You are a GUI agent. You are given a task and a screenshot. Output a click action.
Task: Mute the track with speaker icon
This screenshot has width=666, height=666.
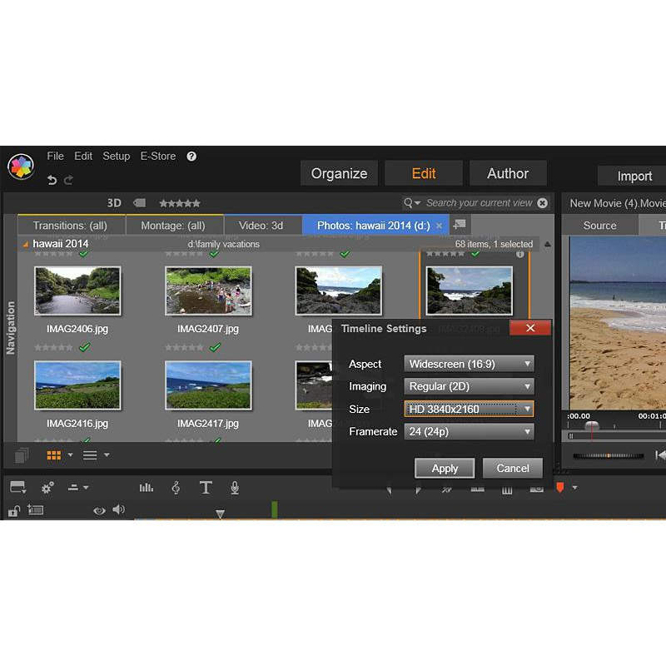118,510
